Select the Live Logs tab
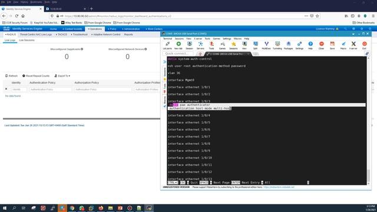 click(10, 40)
